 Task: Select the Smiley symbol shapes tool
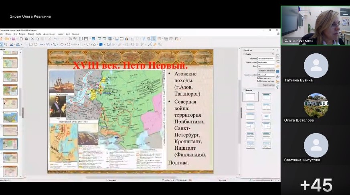click(68, 45)
